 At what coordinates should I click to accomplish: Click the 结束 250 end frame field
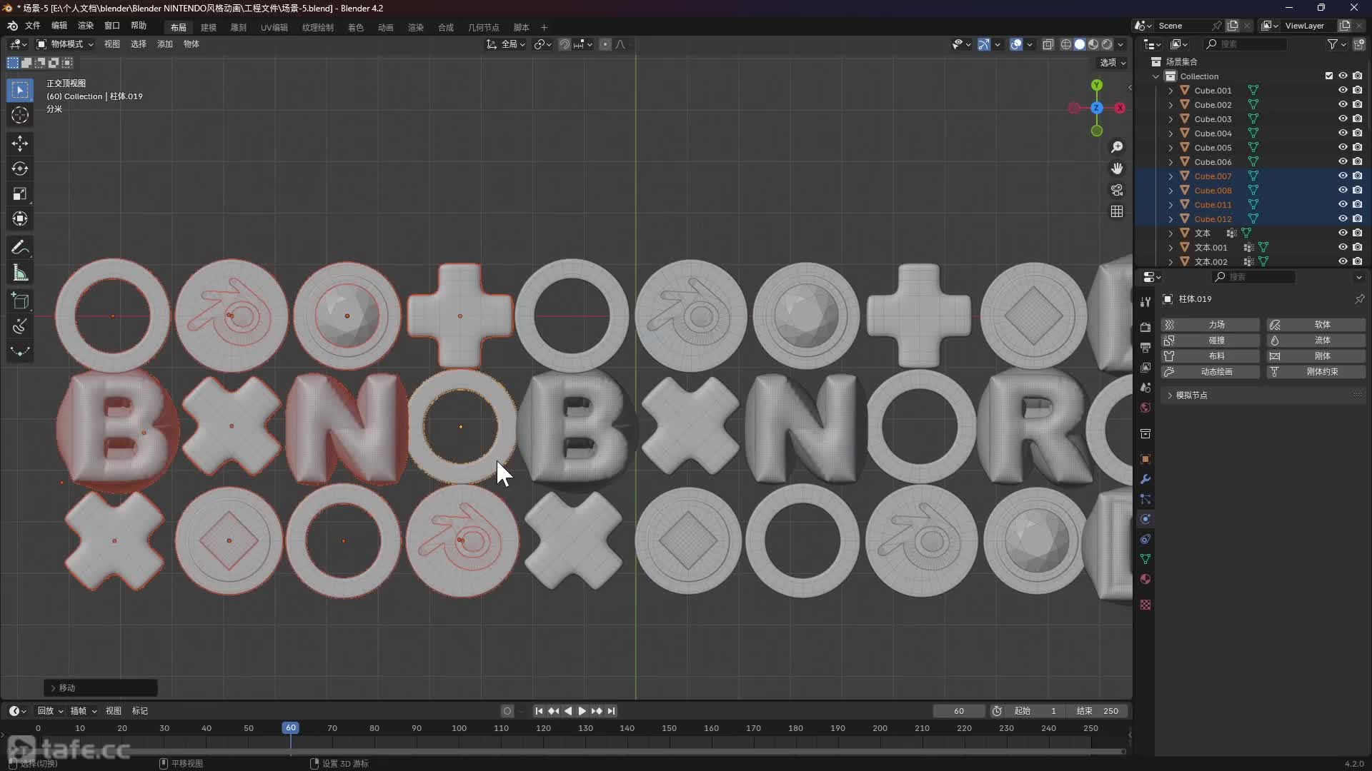1096,711
